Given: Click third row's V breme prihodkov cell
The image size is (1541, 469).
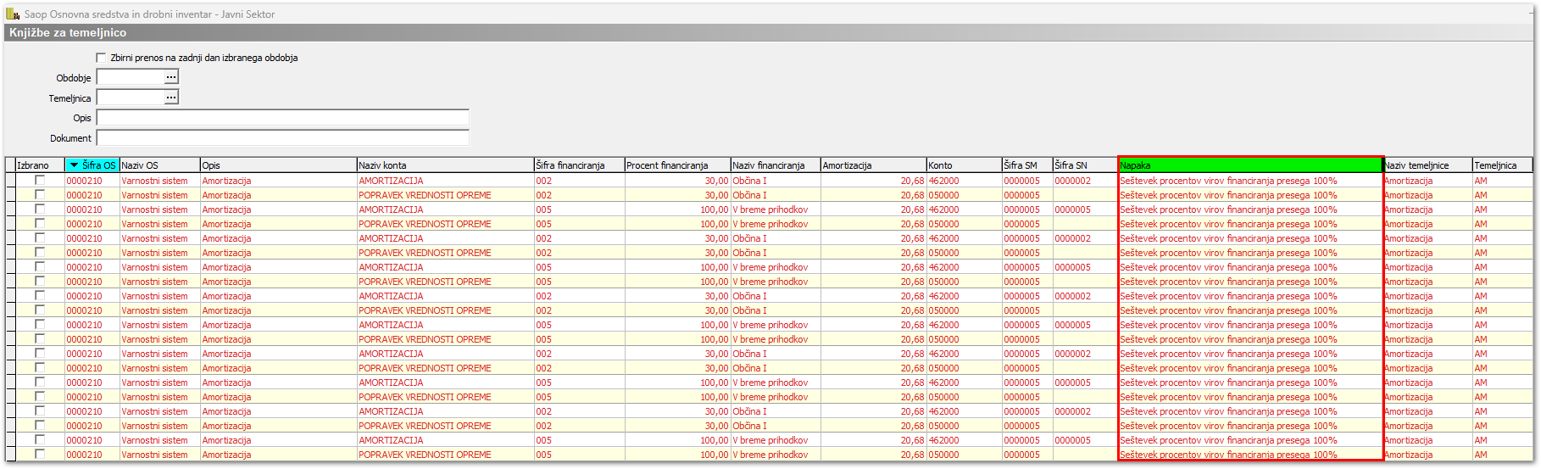Looking at the screenshot, I should pyautogui.click(x=776, y=209).
